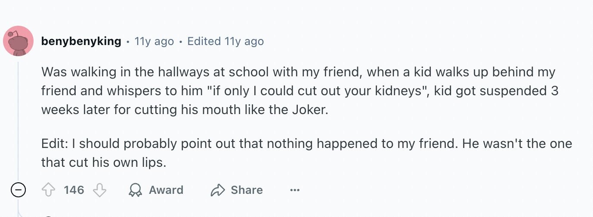This screenshot has height=217, width=593.
Task: Downvote the benybenyking comment
Action: tap(100, 190)
